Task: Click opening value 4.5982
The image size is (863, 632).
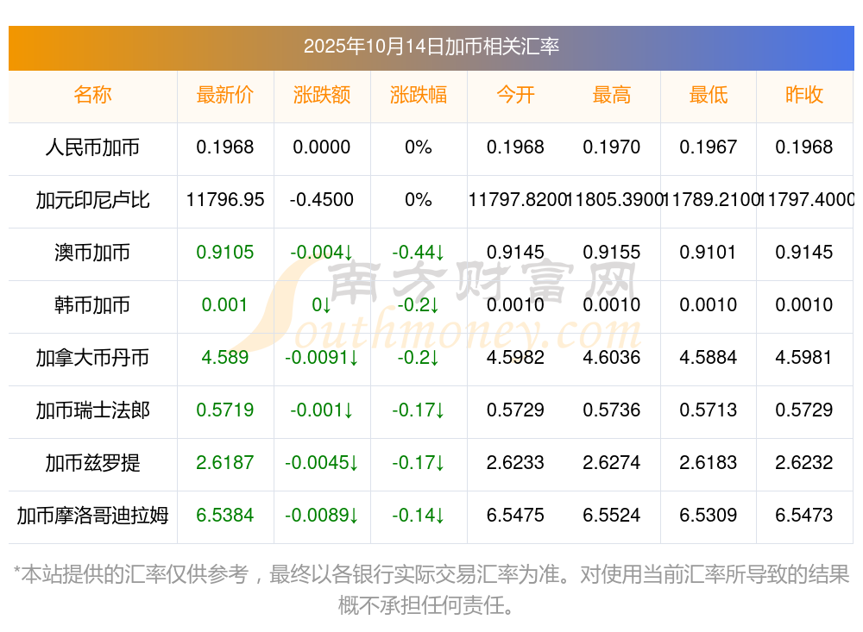Action: pyautogui.click(x=515, y=358)
